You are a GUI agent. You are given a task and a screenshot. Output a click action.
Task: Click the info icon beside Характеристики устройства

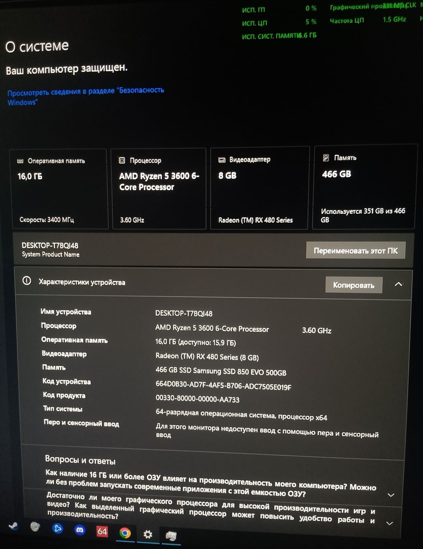[26, 281]
